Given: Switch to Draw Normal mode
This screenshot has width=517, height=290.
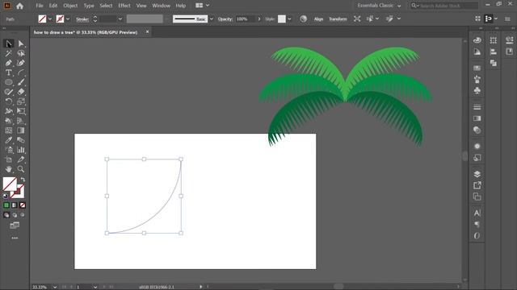Looking at the screenshot, I should [6, 215].
